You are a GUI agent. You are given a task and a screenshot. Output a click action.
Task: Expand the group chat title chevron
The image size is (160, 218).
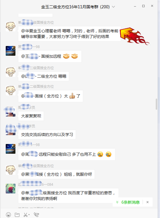[113, 7]
